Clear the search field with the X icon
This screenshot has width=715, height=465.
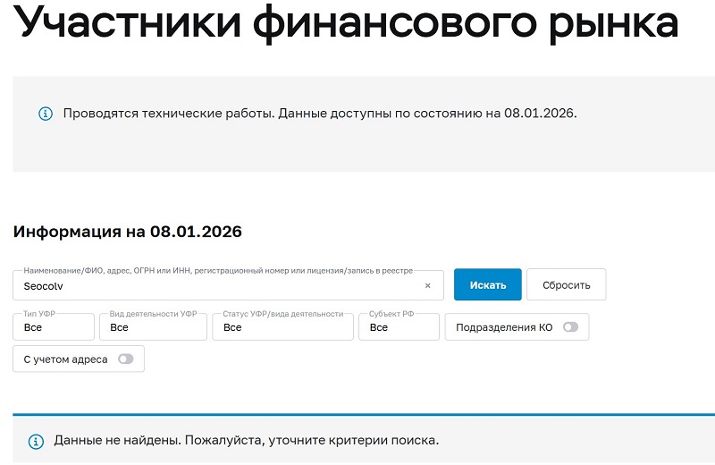pos(427,286)
